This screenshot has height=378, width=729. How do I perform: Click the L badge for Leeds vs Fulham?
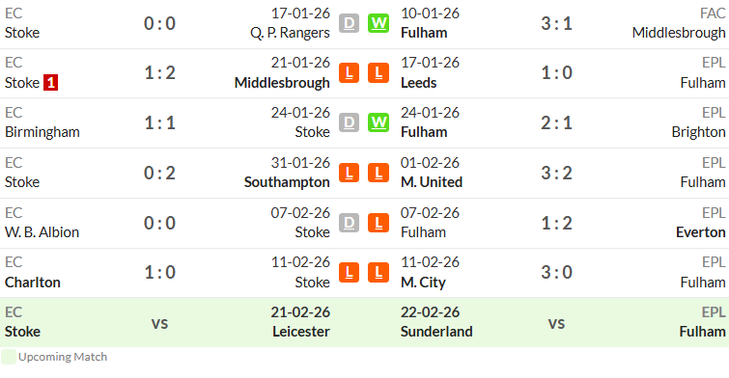pyautogui.click(x=379, y=73)
